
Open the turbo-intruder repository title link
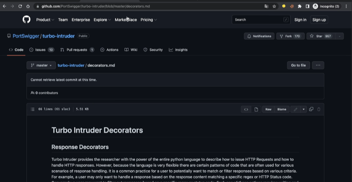click(59, 36)
